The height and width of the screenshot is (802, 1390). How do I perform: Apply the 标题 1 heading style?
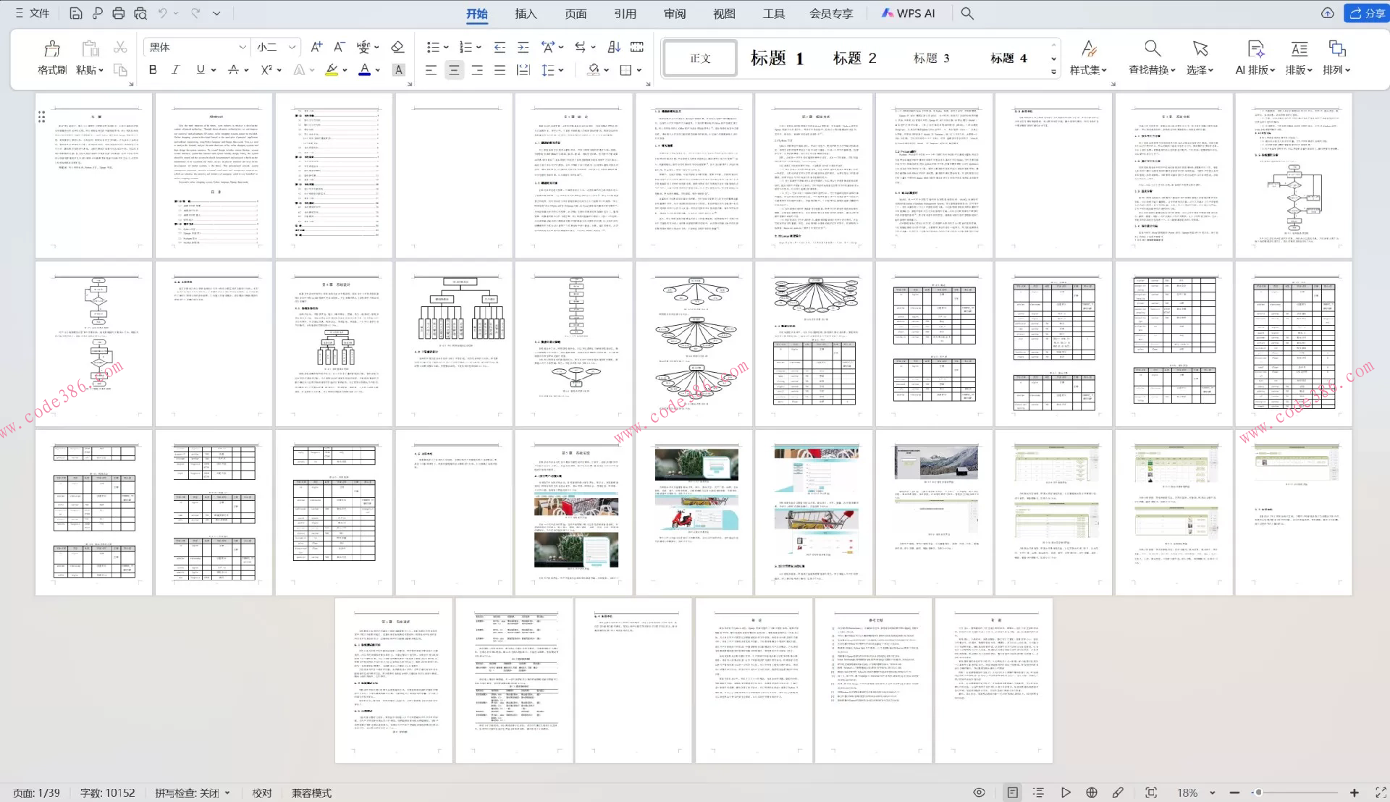[x=777, y=58]
